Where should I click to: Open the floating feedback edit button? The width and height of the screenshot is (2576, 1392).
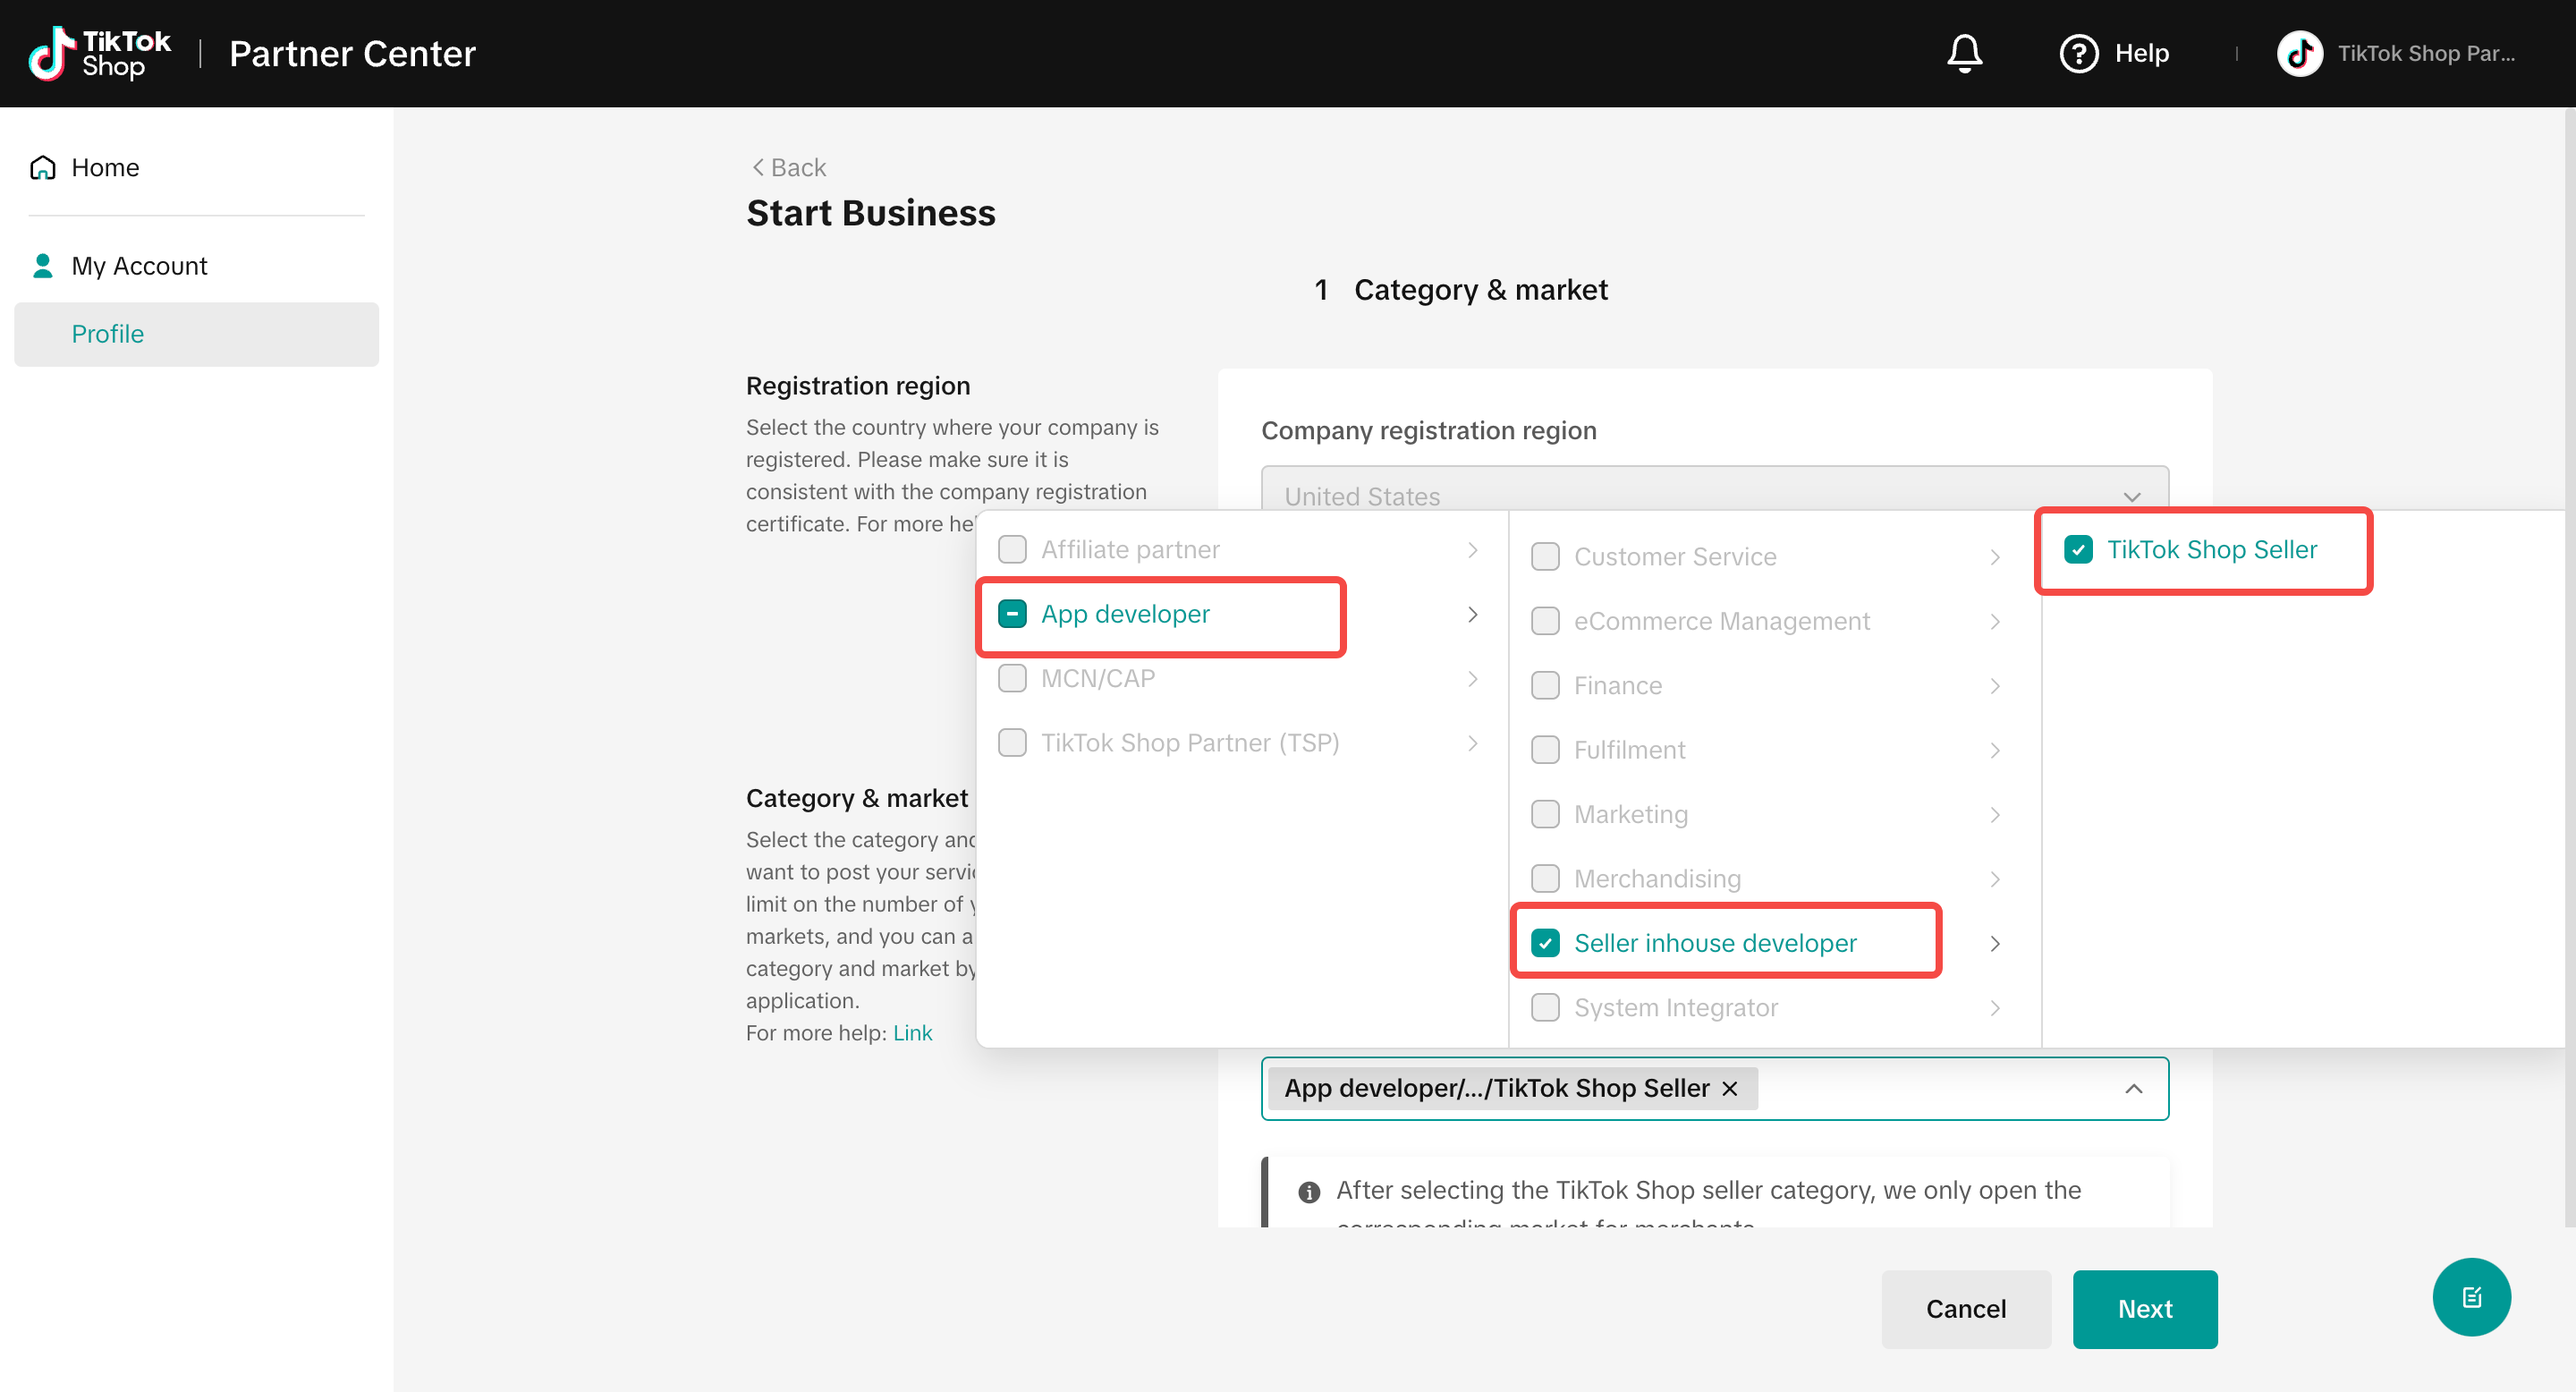[2471, 1297]
